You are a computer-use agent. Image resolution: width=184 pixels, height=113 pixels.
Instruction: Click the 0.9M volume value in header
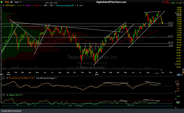50,3
